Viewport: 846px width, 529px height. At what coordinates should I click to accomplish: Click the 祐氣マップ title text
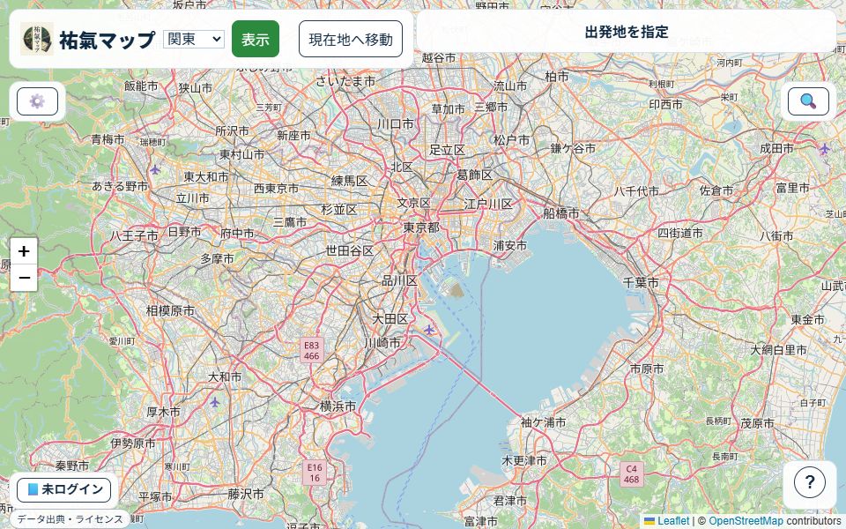[x=108, y=40]
